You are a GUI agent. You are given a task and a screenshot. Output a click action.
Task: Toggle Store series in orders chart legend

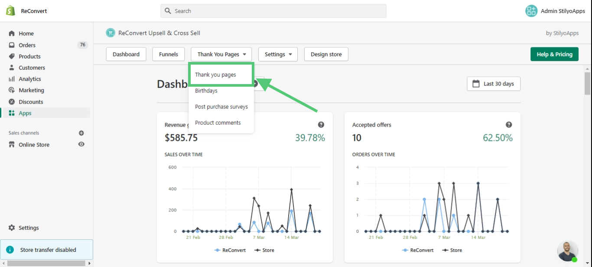coord(452,250)
